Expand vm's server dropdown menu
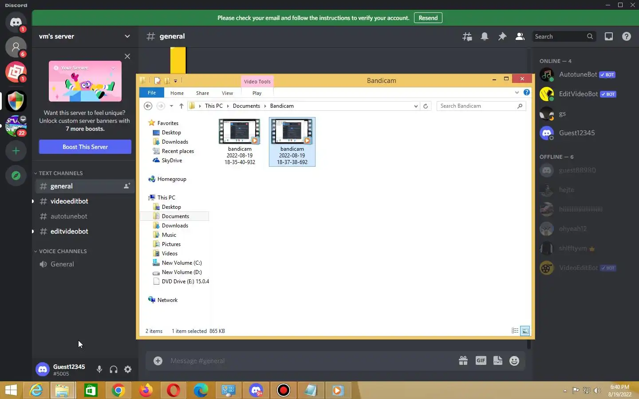Viewport: 639px width, 399px height. [127, 36]
